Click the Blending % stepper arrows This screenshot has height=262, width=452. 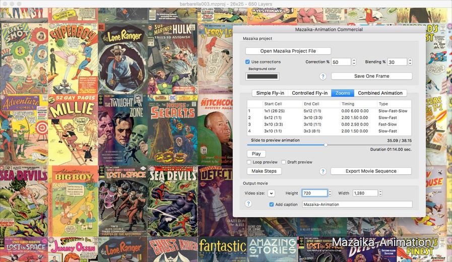click(410, 62)
